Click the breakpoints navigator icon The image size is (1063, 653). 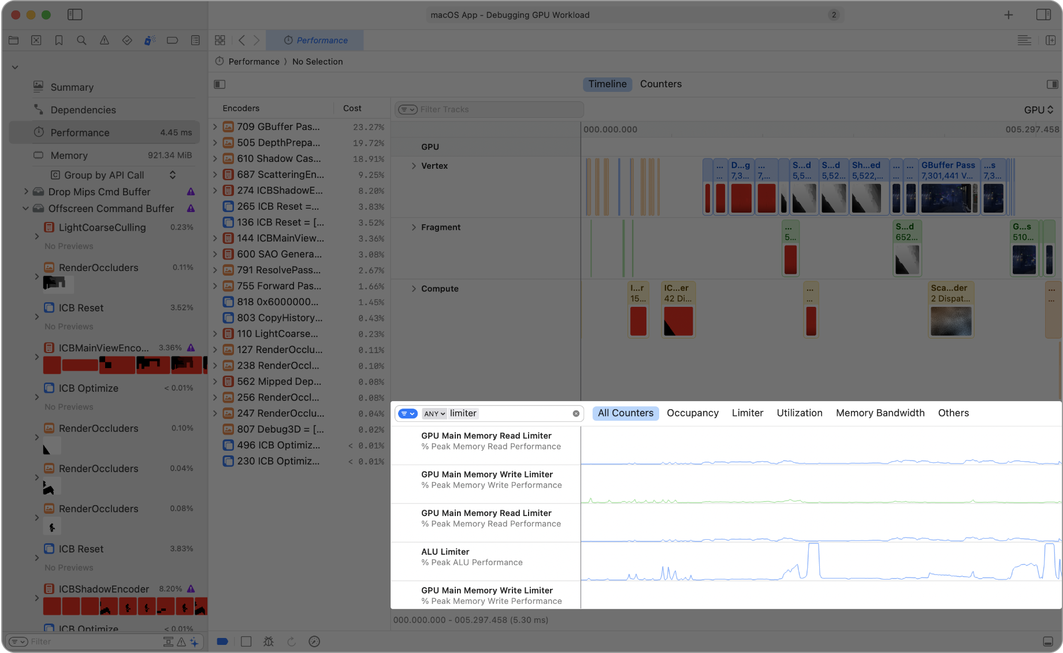tap(172, 40)
